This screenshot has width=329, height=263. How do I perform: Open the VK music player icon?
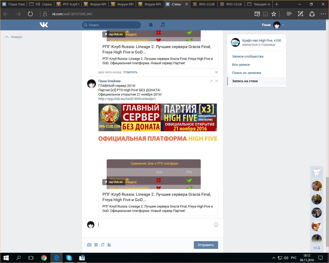click(162, 25)
